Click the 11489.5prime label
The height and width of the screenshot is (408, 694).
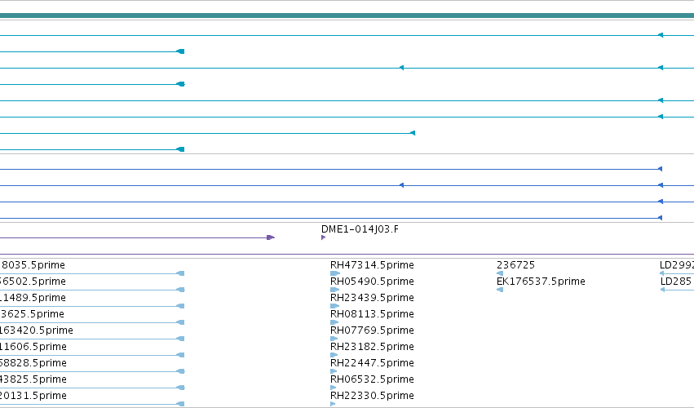tap(33, 298)
